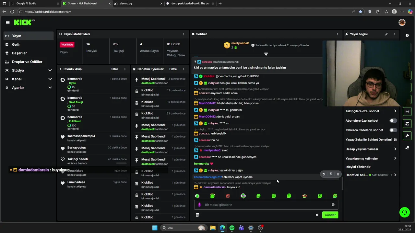The height and width of the screenshot is (233, 415).
Task: Click benmartis Hype gift event
Action: click(94, 85)
